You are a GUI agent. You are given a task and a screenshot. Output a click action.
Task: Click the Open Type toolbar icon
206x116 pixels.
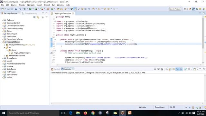coord(58,9)
